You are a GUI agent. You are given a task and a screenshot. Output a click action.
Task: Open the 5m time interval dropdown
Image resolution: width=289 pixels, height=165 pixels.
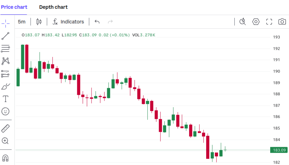[22, 22]
